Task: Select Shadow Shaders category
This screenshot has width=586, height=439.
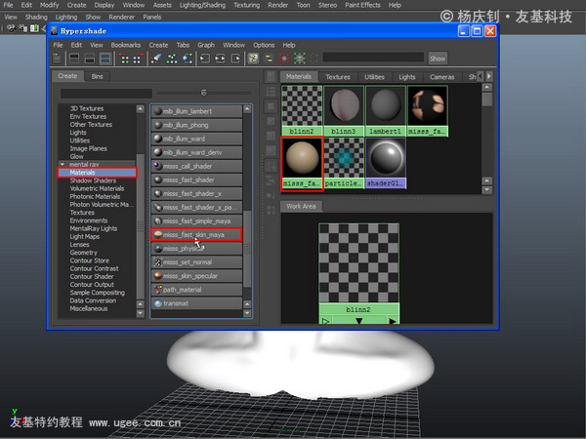Action: (93, 180)
